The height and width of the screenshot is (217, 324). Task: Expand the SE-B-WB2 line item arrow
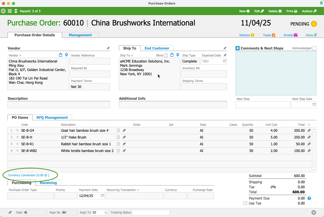[x=18, y=151]
